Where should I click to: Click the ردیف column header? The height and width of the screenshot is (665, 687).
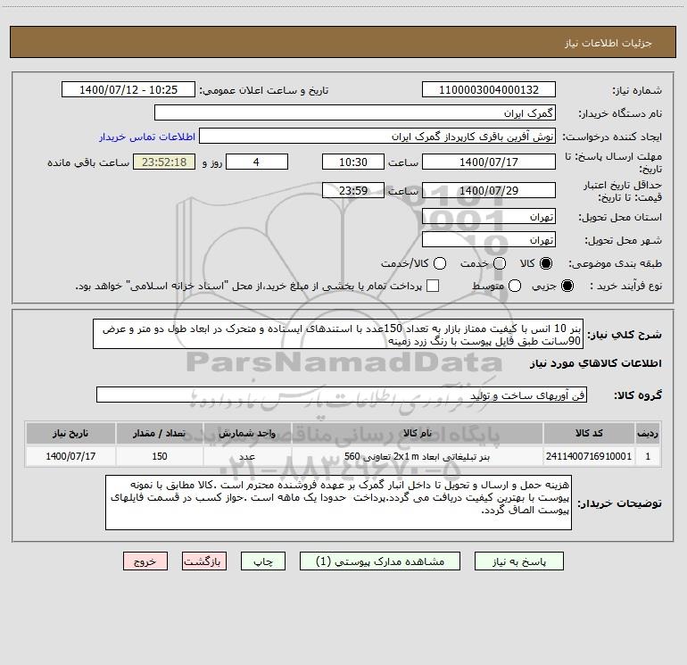click(x=648, y=434)
